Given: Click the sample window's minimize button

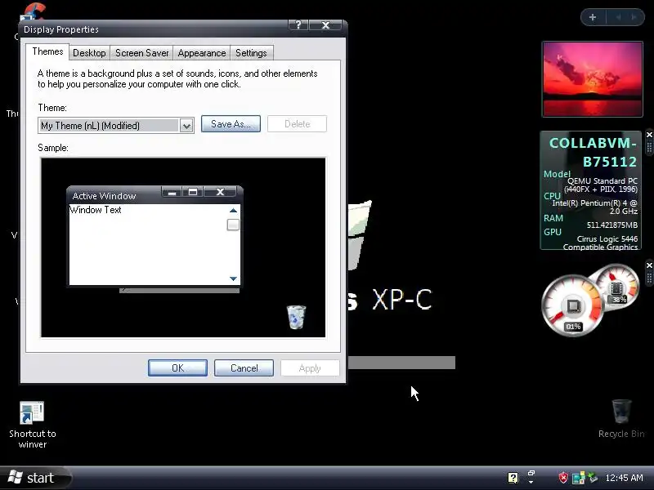Looking at the screenshot, I should click(172, 192).
